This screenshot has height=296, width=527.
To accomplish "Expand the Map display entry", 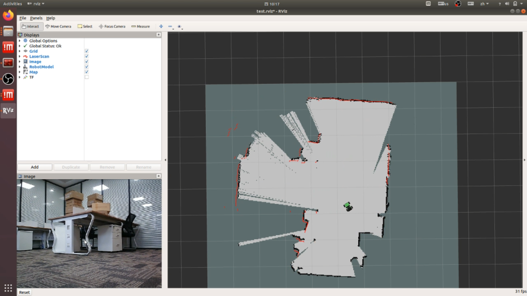I will 20,72.
